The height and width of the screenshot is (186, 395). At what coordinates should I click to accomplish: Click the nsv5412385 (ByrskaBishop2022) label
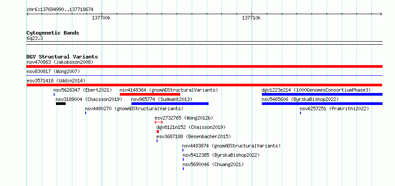click(221, 155)
